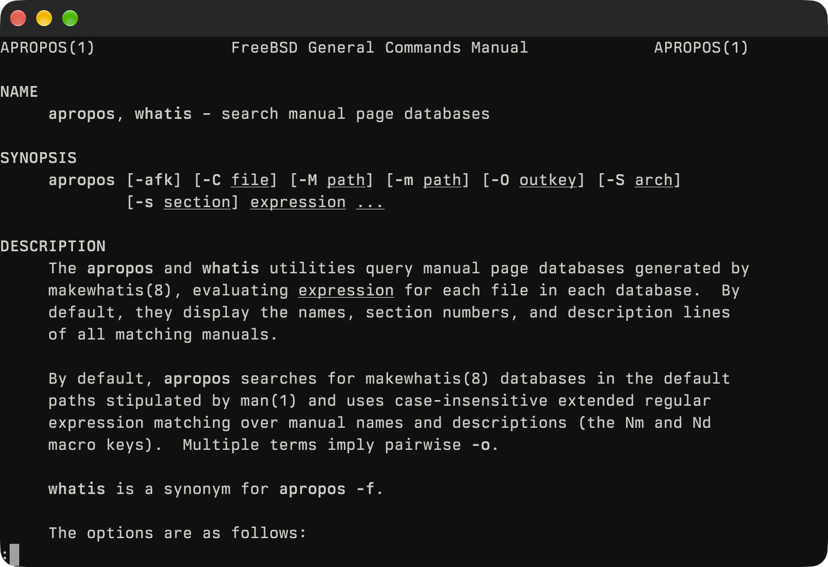Click 'FreeBSD General Commands Manual' header text
Viewport: 828px width, 567px height.
379,48
